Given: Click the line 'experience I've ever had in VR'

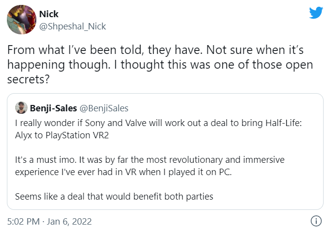Looking at the screenshot, I should point(123,172).
